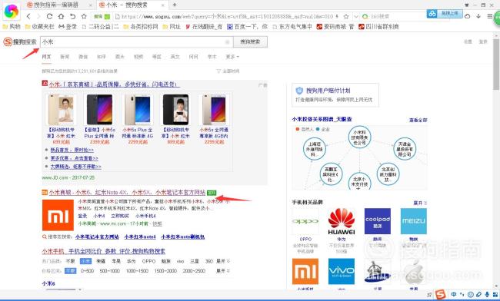Go to the browser home page icon
This screenshot has height=301, width=500.
point(61,16)
